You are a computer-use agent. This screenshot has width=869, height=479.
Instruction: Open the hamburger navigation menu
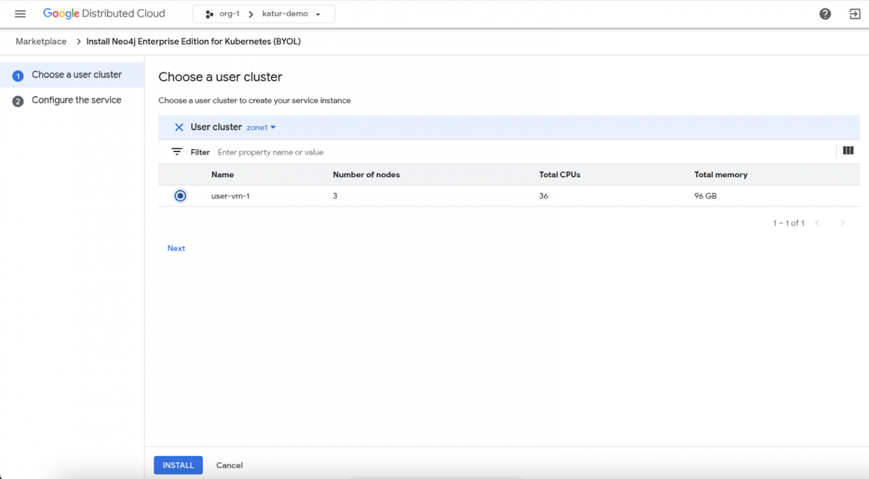(x=20, y=14)
